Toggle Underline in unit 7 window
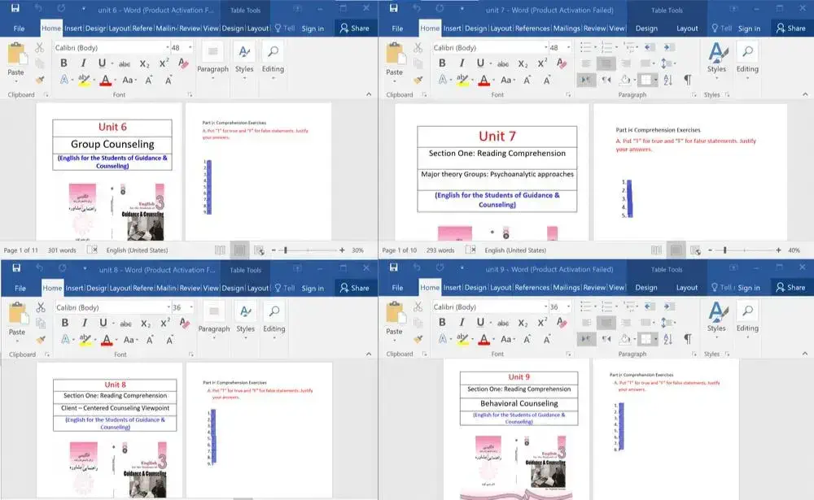The image size is (814, 500). click(x=480, y=63)
